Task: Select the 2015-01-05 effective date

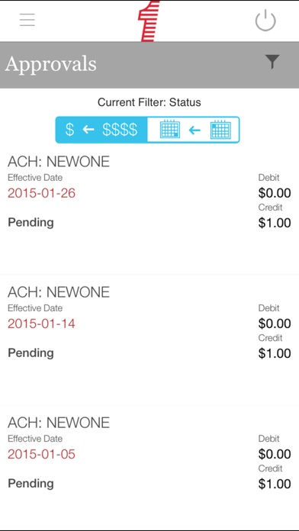Action: (x=41, y=454)
